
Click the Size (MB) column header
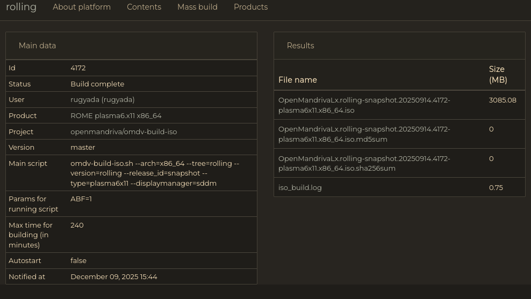tap(498, 75)
